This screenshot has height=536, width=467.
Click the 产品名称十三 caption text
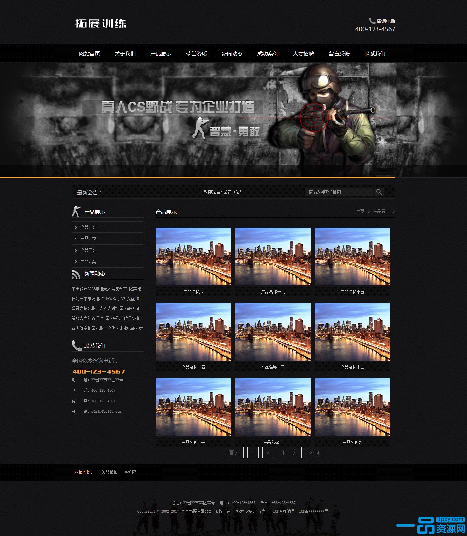tap(273, 367)
